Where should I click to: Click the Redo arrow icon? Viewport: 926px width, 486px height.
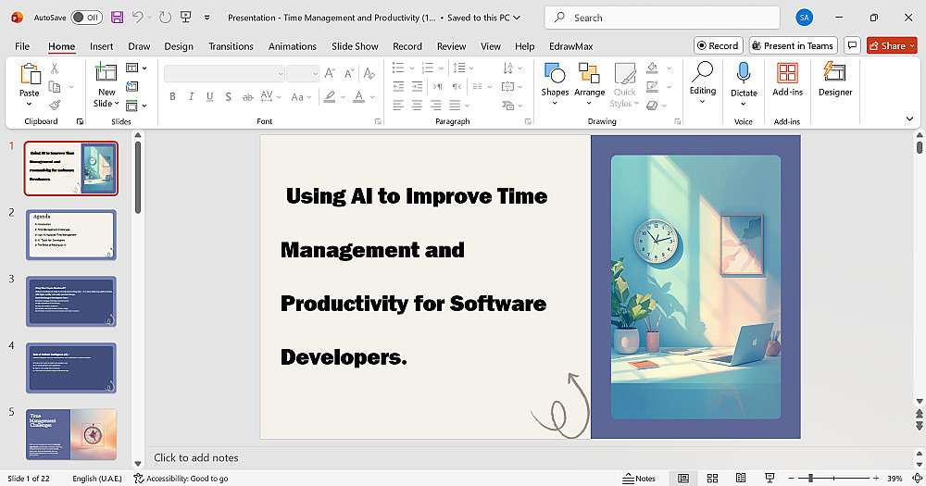tap(166, 17)
